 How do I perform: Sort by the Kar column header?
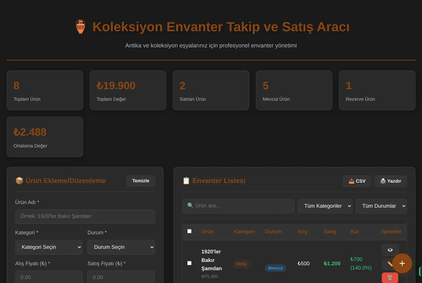click(354, 232)
